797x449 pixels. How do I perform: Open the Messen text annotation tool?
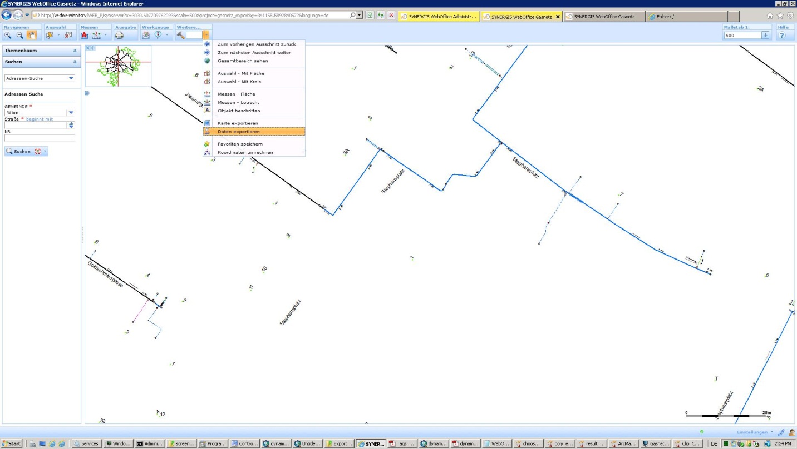coord(85,35)
